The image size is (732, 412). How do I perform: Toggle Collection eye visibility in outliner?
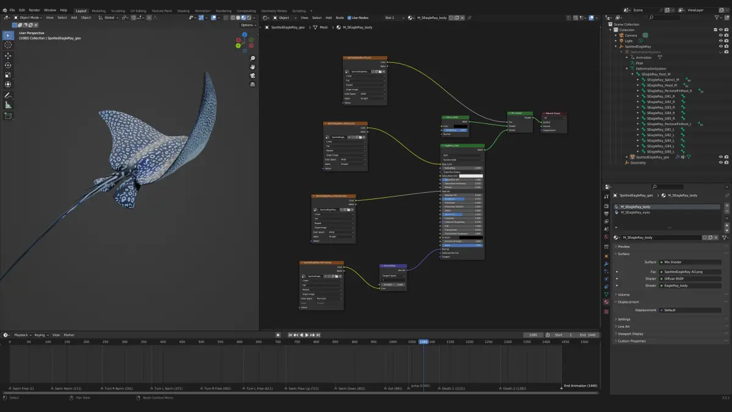coord(721,29)
